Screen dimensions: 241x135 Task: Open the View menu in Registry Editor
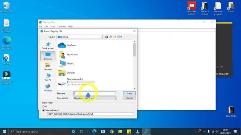53,27
